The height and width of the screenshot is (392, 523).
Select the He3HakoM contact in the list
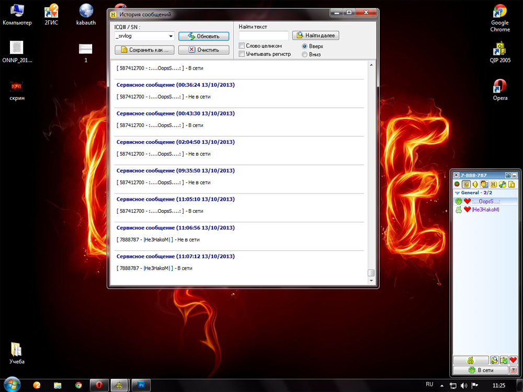pyautogui.click(x=485, y=210)
